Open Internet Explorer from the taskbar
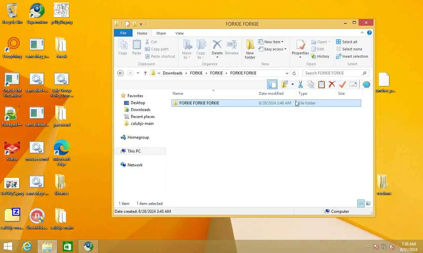The height and width of the screenshot is (253, 423). click(27, 246)
